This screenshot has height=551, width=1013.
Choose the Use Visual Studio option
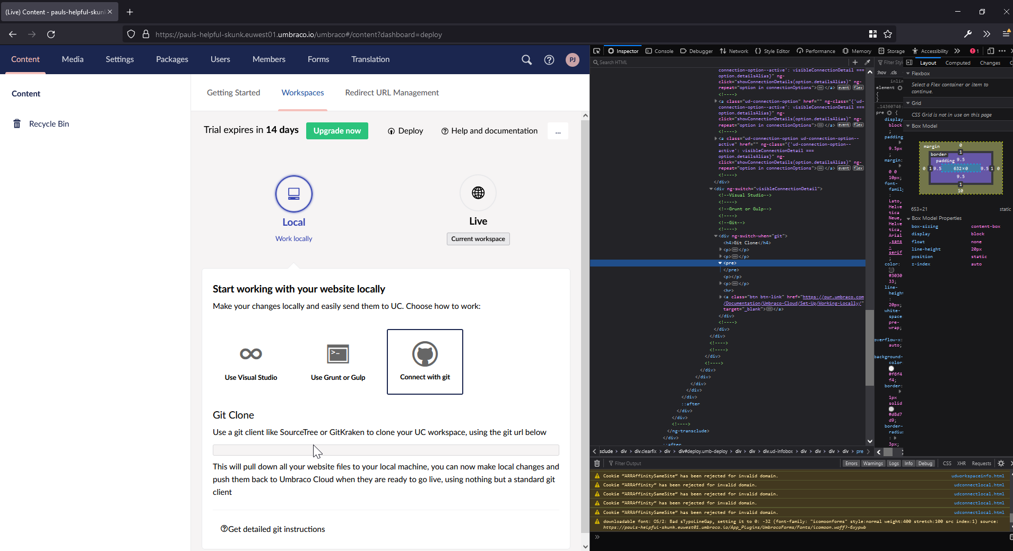coord(251,362)
